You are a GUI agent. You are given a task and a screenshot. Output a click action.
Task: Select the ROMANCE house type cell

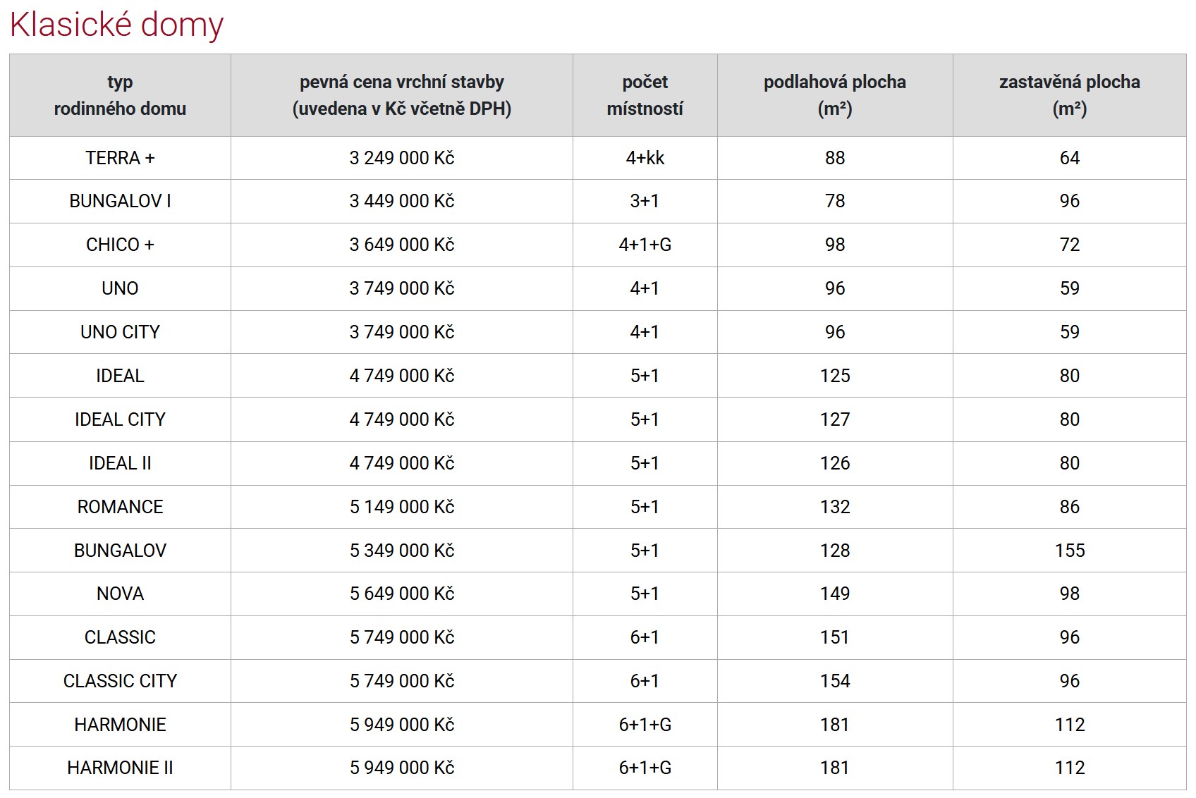120,507
